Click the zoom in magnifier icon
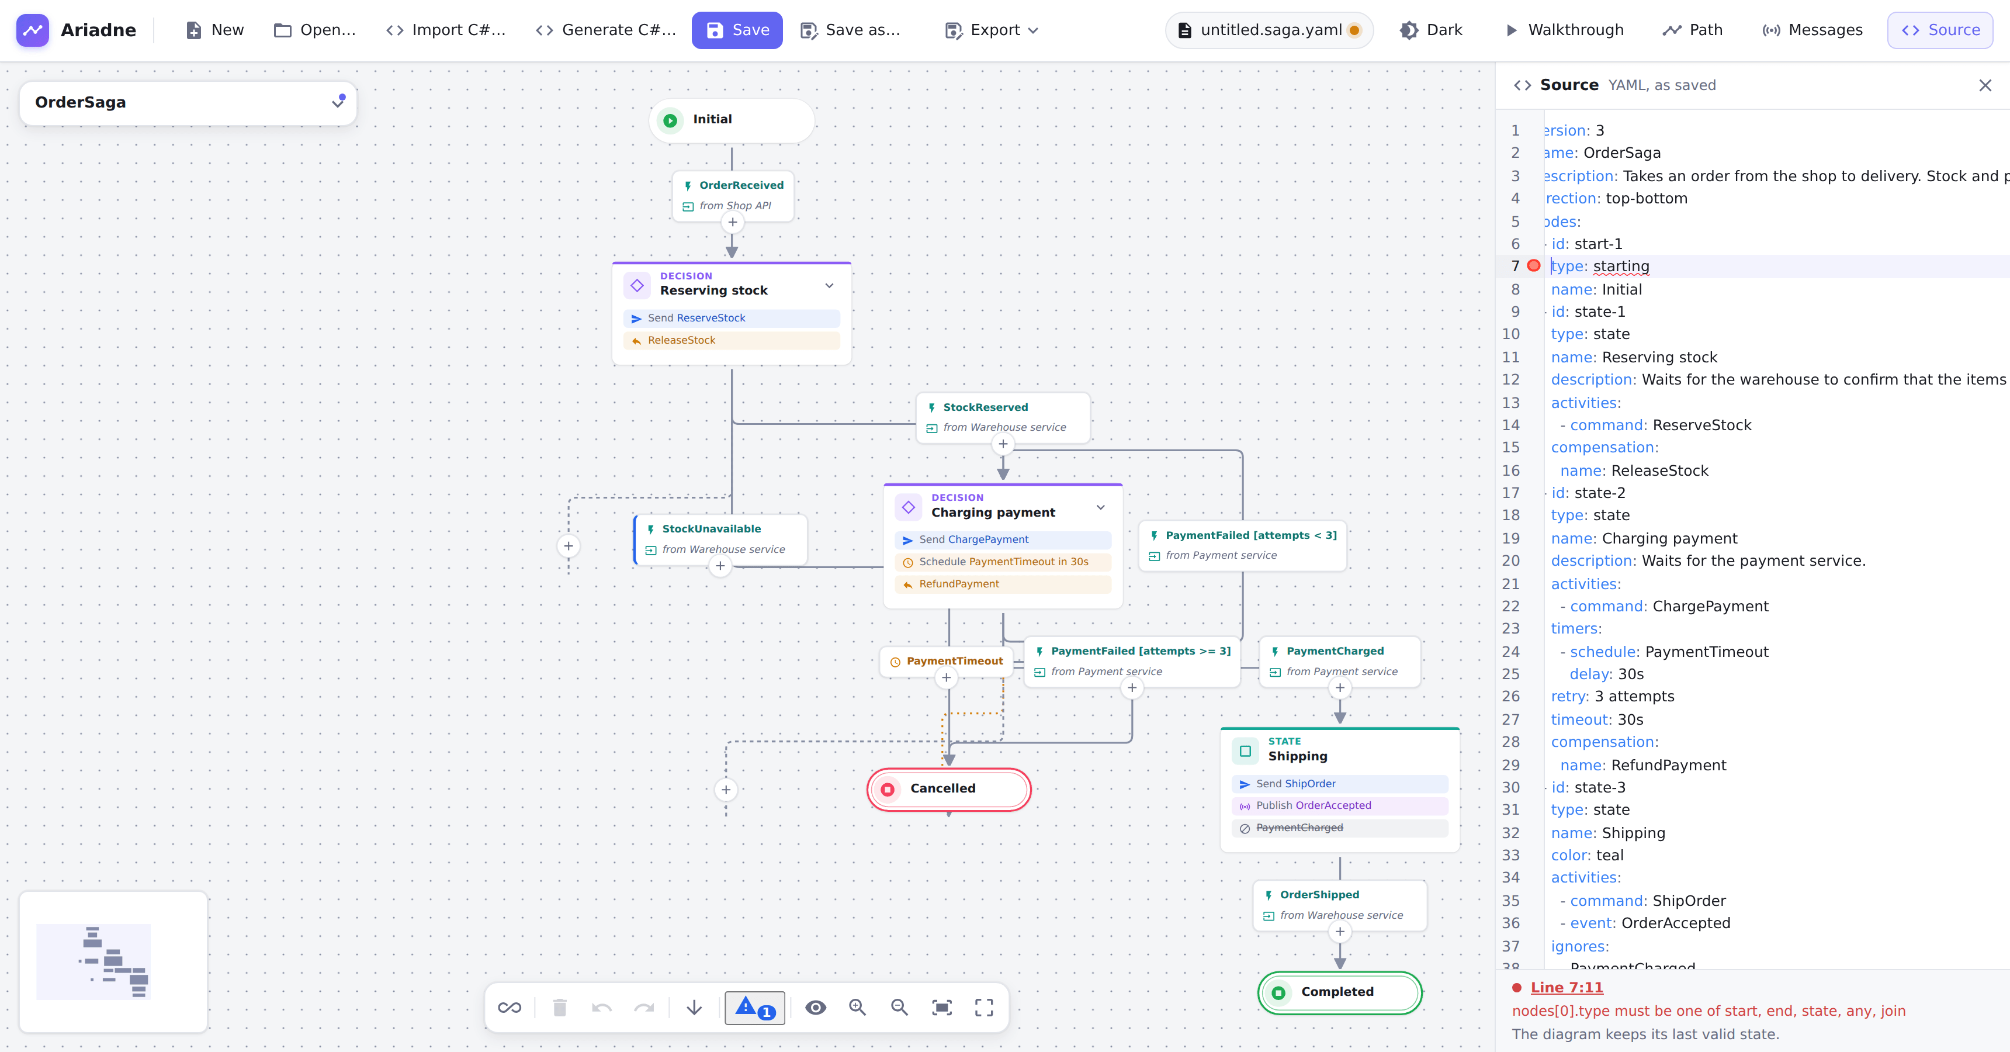 858,1008
